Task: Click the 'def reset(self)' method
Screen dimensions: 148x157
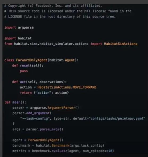Action: tap(28, 65)
